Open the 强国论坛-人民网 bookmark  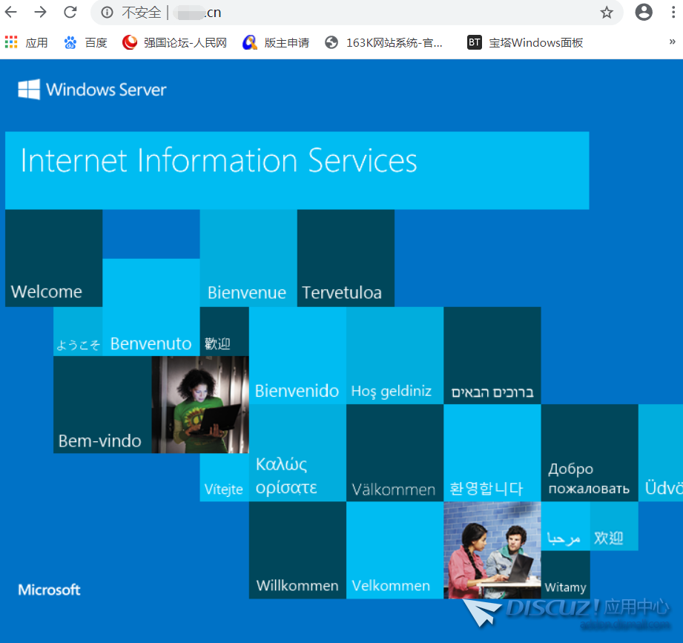point(175,42)
